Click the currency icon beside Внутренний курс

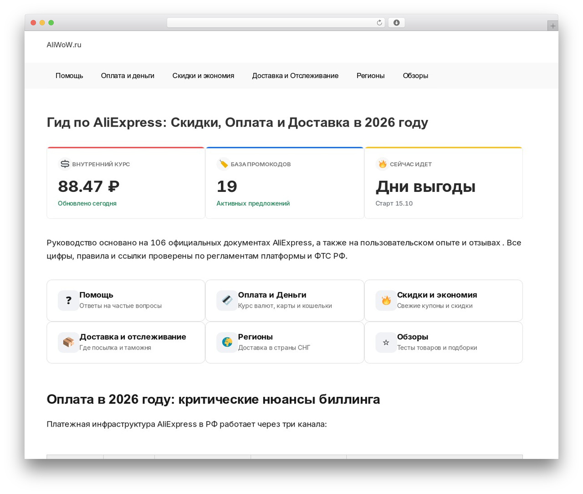[x=65, y=164]
